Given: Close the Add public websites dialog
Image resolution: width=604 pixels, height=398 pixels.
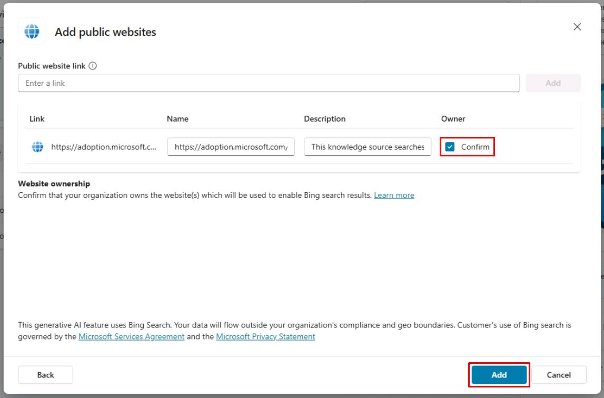Looking at the screenshot, I should [577, 26].
